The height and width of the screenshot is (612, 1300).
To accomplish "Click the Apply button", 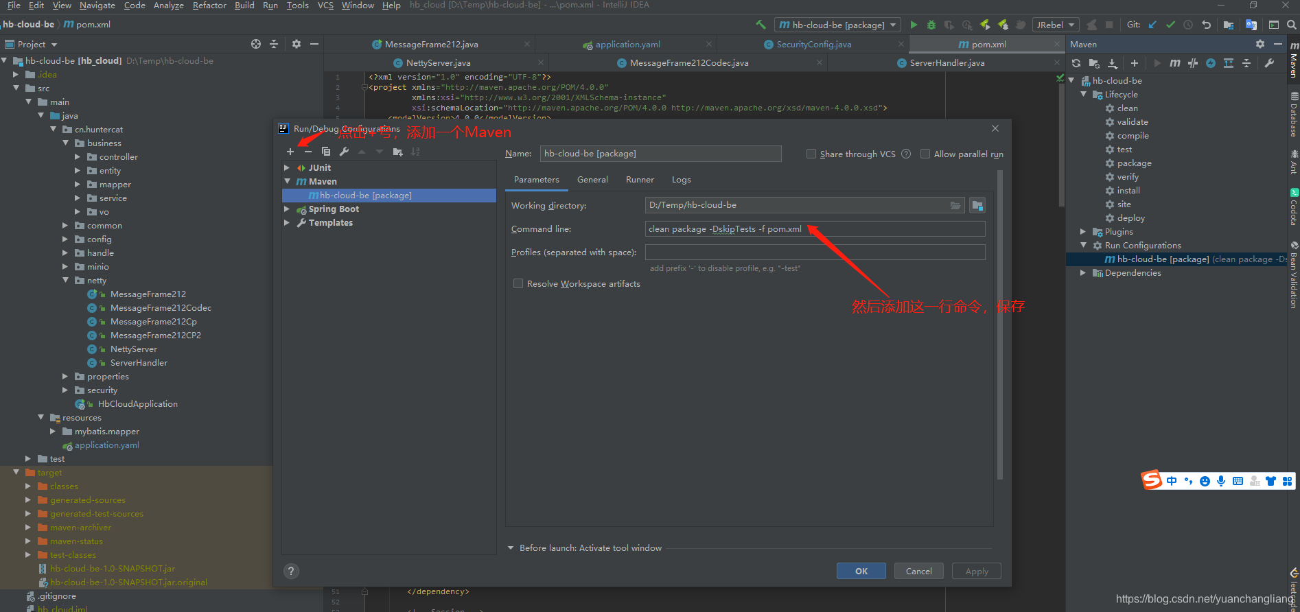I will pyautogui.click(x=977, y=571).
